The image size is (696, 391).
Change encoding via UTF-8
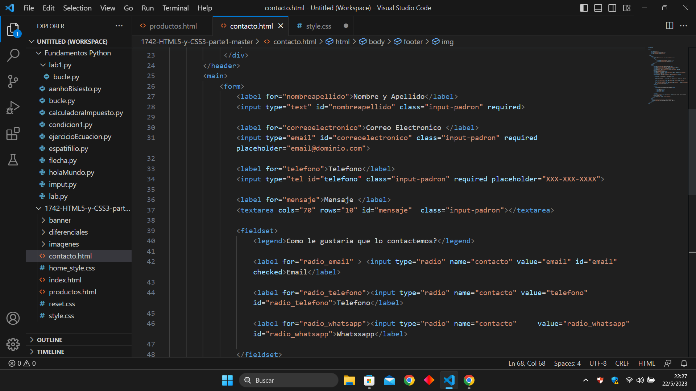tap(598, 363)
